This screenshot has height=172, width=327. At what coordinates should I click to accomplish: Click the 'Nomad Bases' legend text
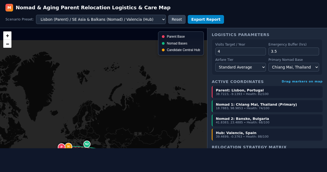(177, 43)
